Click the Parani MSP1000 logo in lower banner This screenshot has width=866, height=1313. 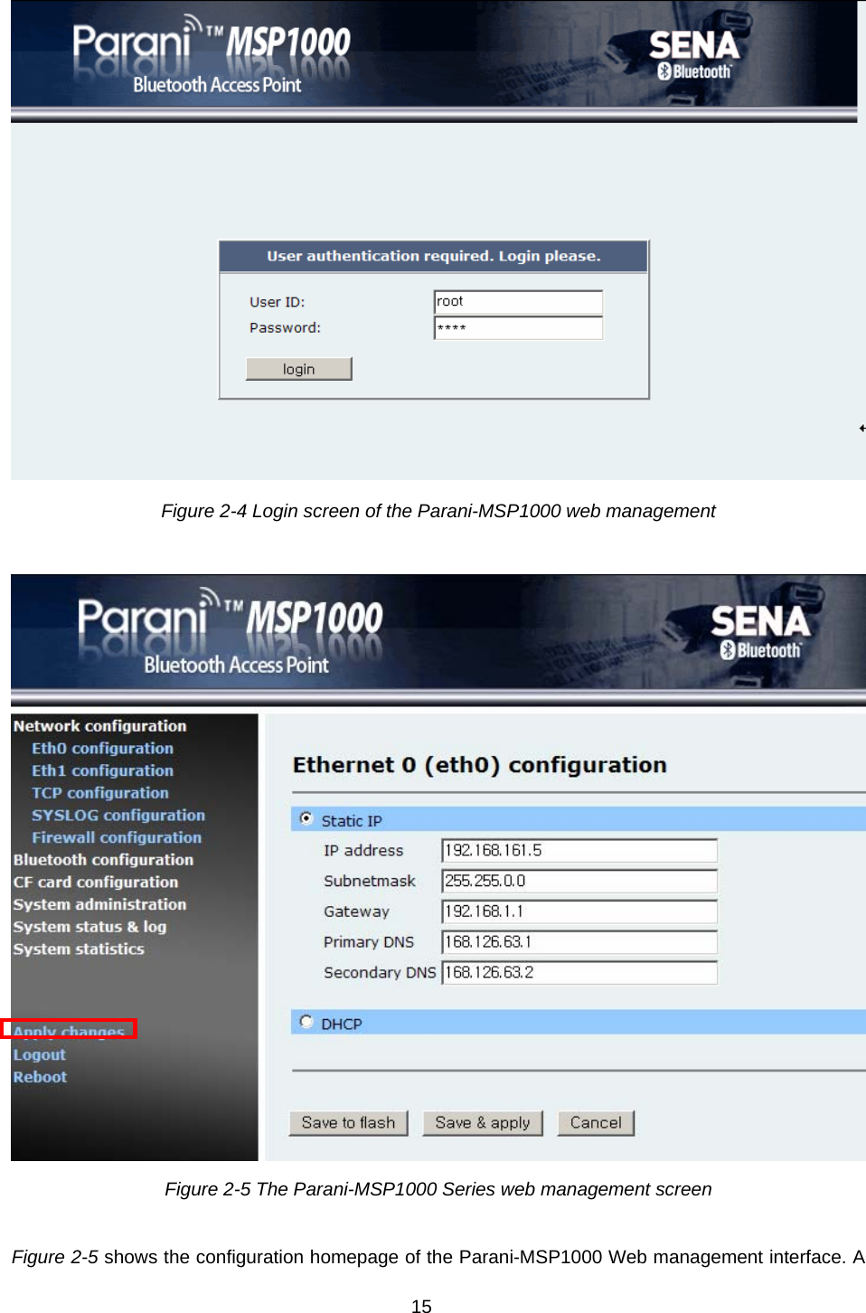pyautogui.click(x=231, y=632)
